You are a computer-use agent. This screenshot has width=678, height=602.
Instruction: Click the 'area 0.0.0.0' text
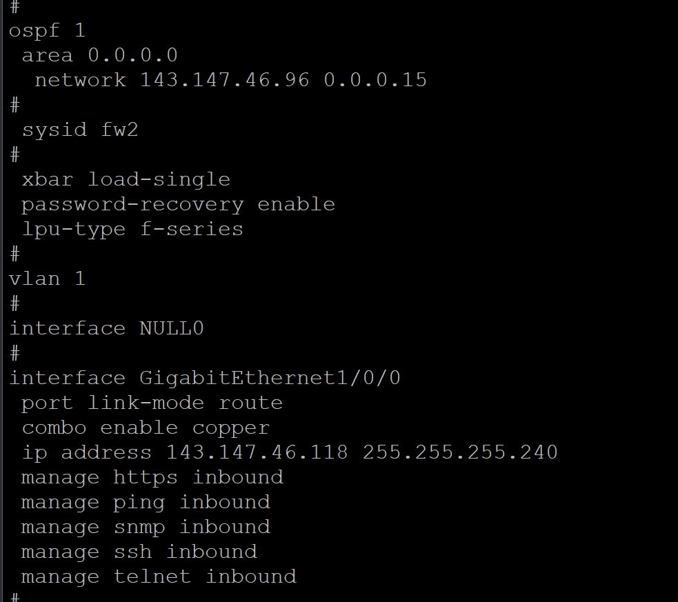coord(99,55)
